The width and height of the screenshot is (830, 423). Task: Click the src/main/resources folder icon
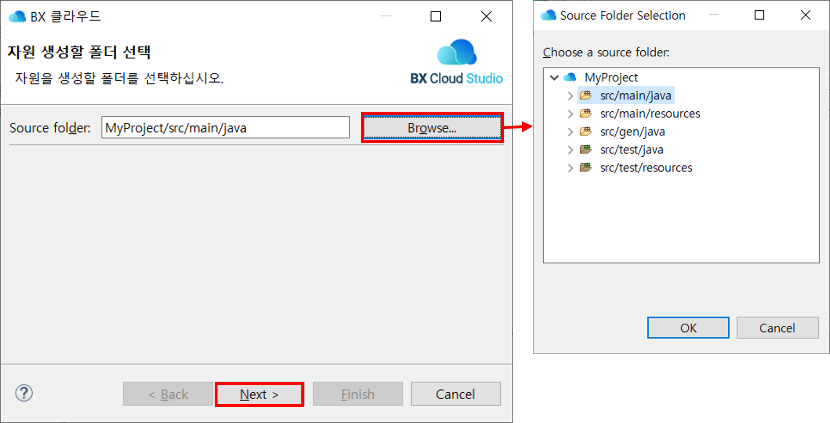[585, 113]
